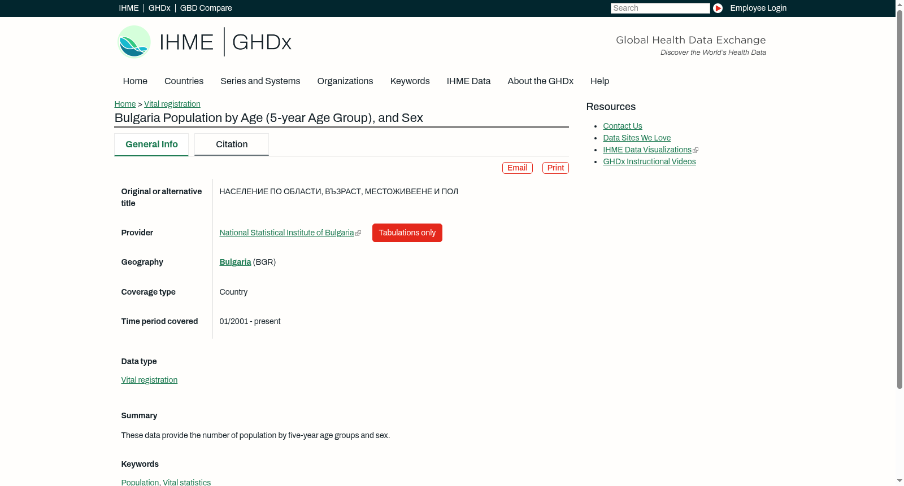Focus the Search input field
The image size is (904, 486).
[x=660, y=8]
